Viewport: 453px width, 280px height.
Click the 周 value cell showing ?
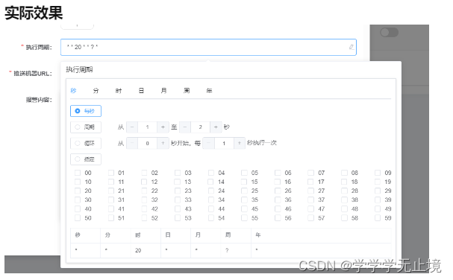236,250
